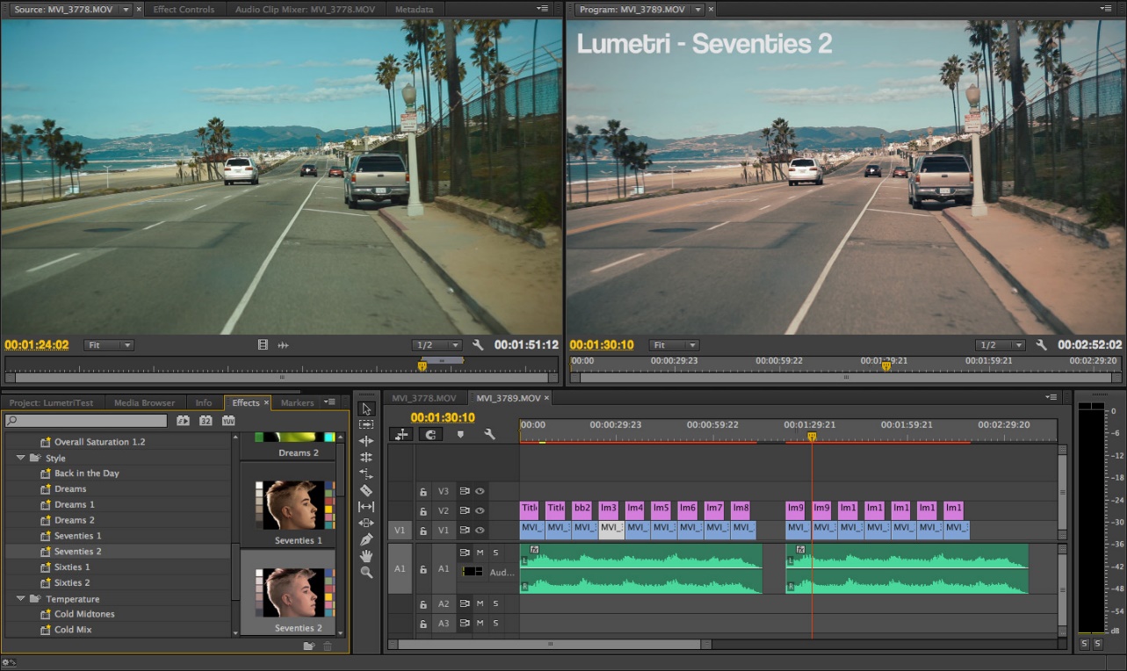Filter by Accelerated Effects icon
This screenshot has height=671, width=1127.
click(184, 421)
